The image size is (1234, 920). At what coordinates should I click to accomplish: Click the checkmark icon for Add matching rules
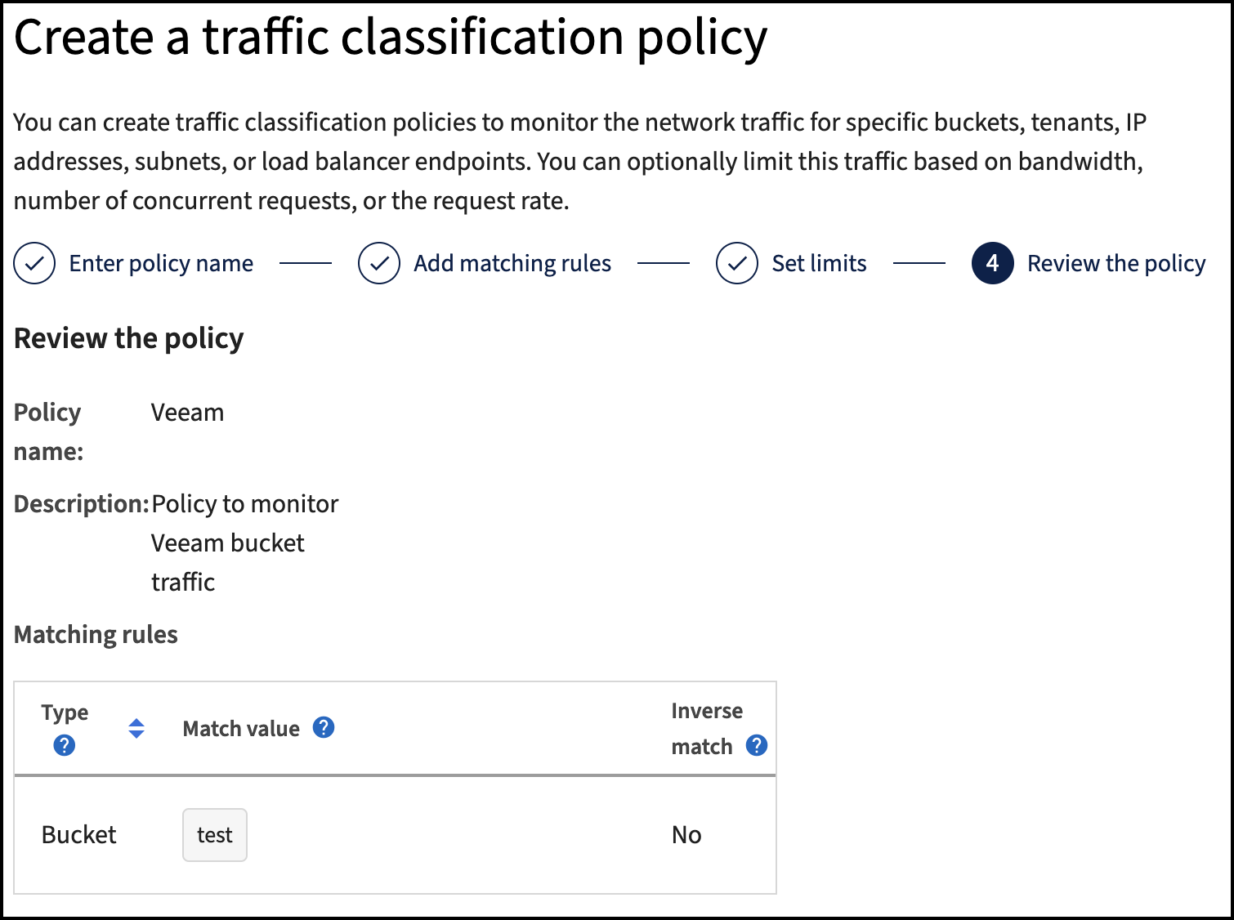click(379, 263)
